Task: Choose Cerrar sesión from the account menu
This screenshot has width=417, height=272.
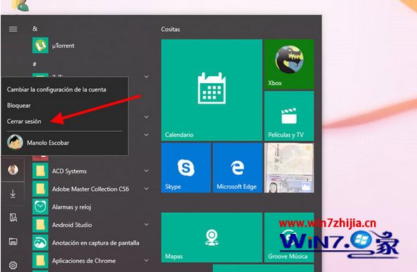Action: click(24, 121)
